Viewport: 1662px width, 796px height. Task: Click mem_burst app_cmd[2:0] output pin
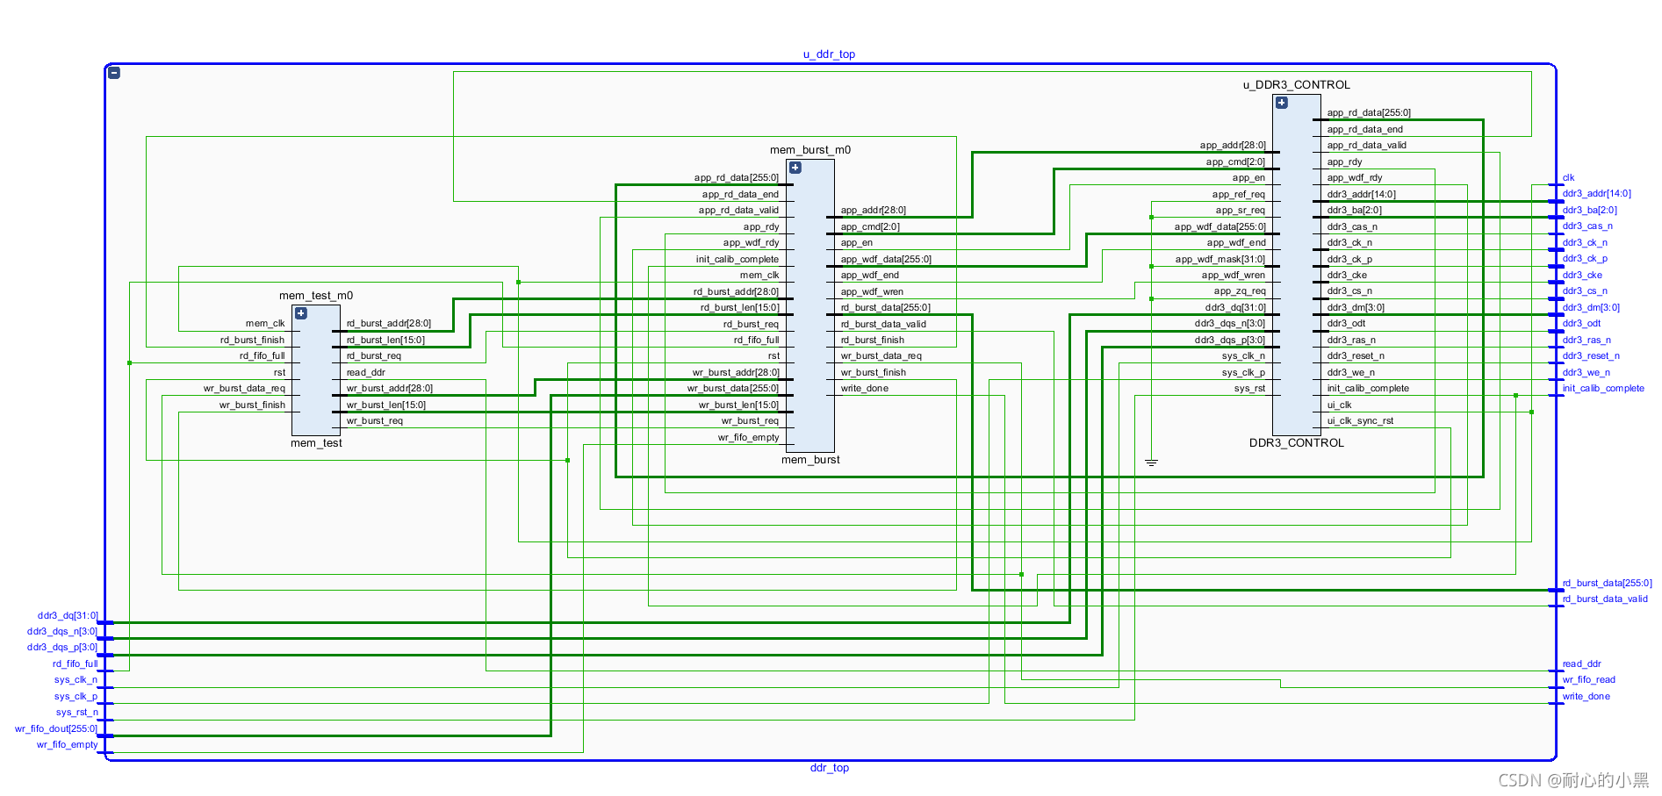point(870,227)
